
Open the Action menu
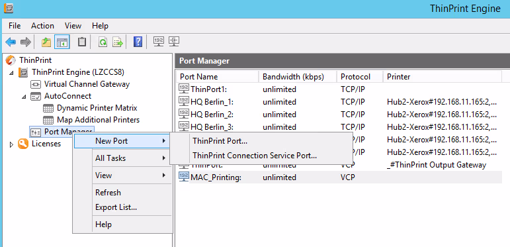click(x=42, y=26)
